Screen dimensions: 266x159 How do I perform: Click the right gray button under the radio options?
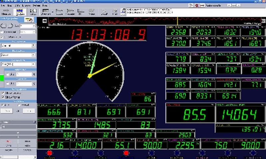[x=29, y=111]
